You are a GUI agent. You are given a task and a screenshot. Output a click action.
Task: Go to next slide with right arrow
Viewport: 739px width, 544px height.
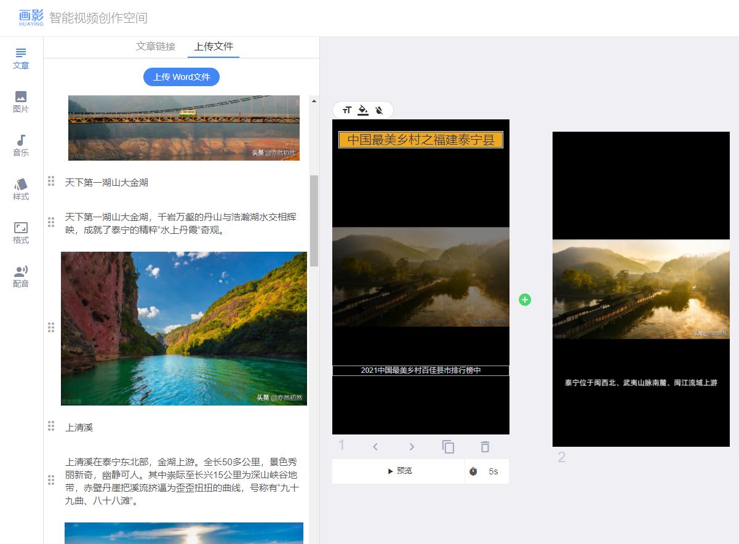[x=411, y=447]
